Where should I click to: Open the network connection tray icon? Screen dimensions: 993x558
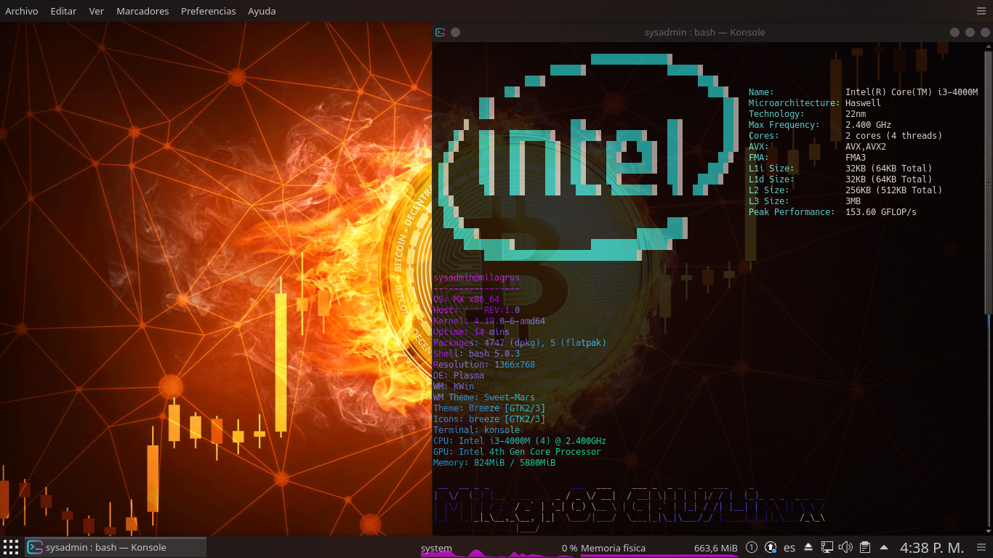(x=827, y=548)
